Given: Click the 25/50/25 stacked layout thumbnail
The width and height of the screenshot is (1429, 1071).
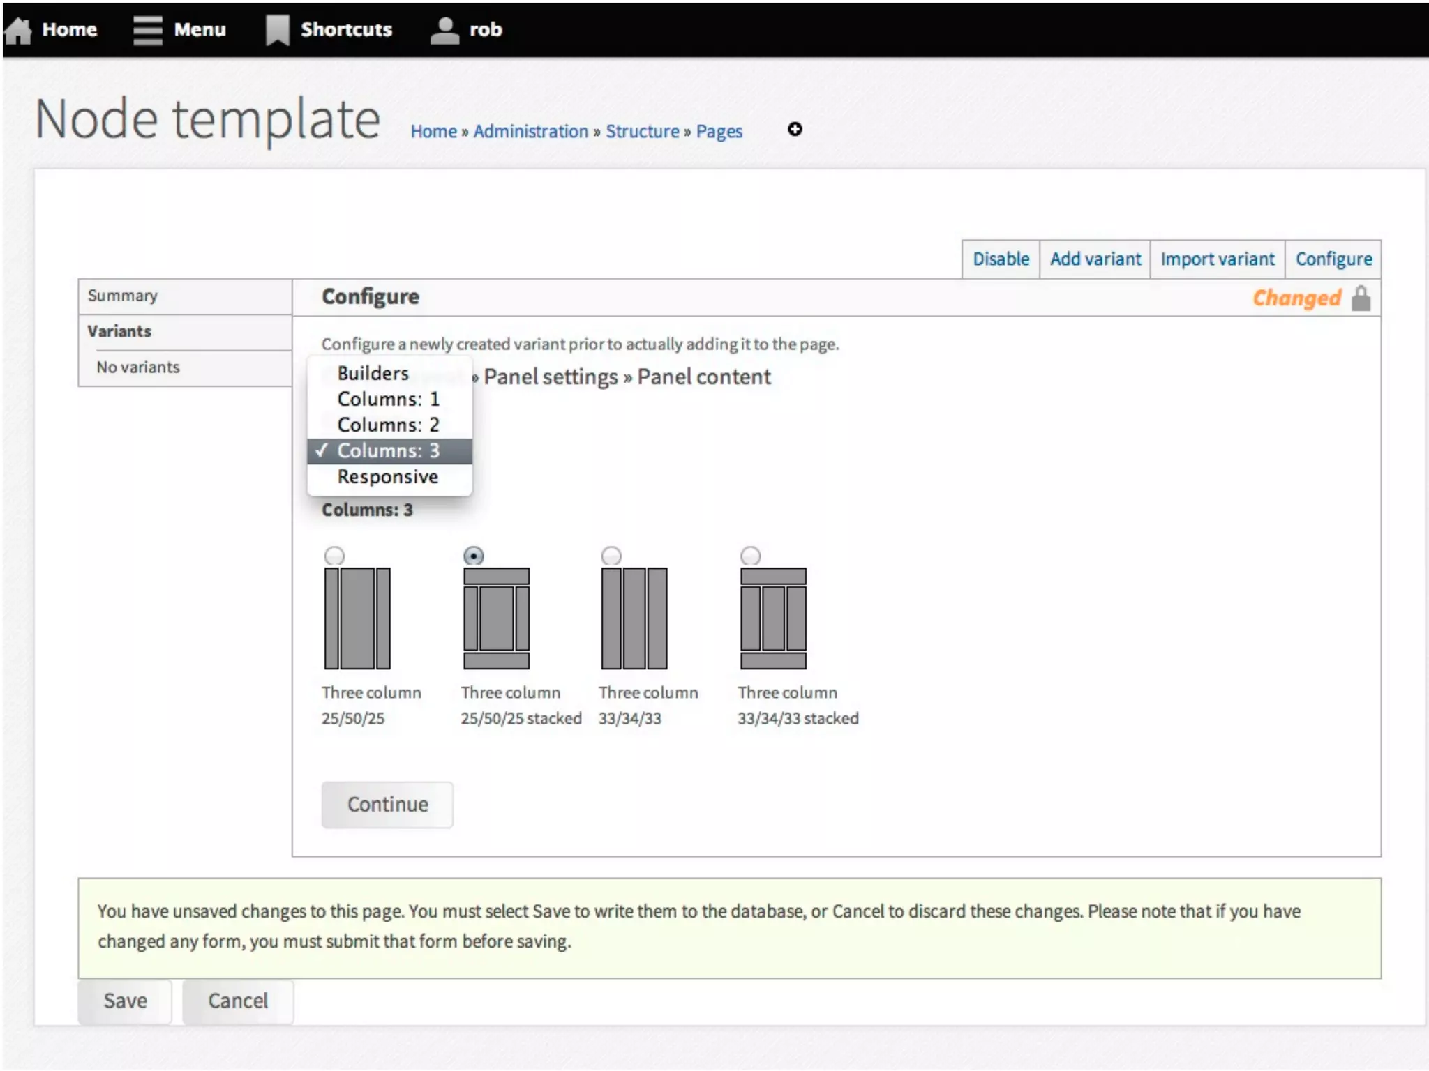Looking at the screenshot, I should pos(496,618).
